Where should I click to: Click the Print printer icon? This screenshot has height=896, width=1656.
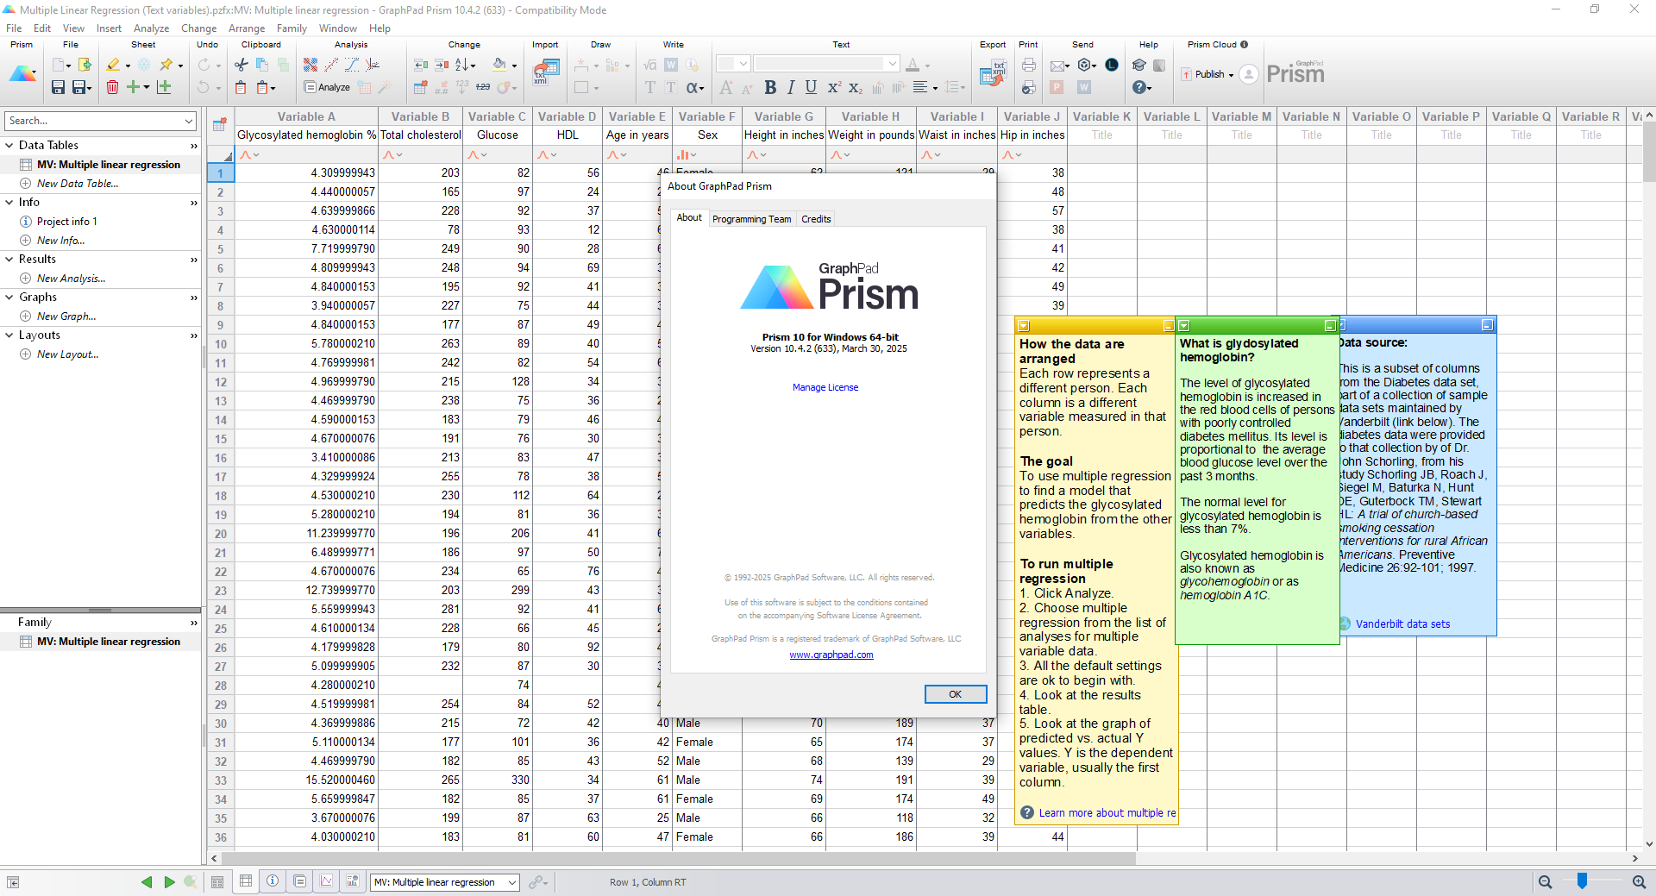[1029, 65]
